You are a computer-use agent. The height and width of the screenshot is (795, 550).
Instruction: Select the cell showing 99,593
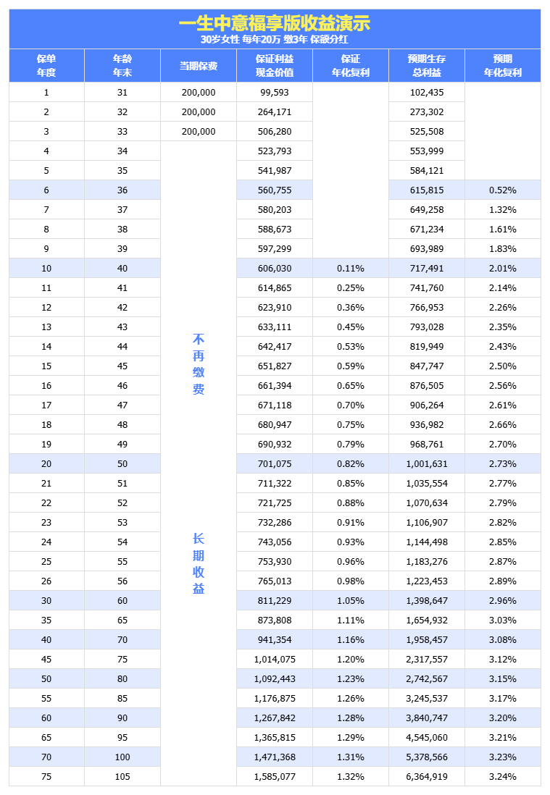[x=275, y=92]
